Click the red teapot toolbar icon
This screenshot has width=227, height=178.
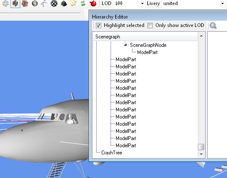[x=93, y=3]
